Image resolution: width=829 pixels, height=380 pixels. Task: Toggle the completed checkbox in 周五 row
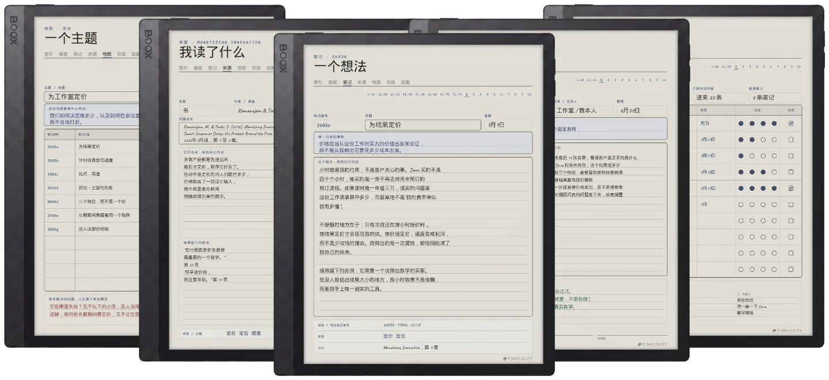coord(790,123)
